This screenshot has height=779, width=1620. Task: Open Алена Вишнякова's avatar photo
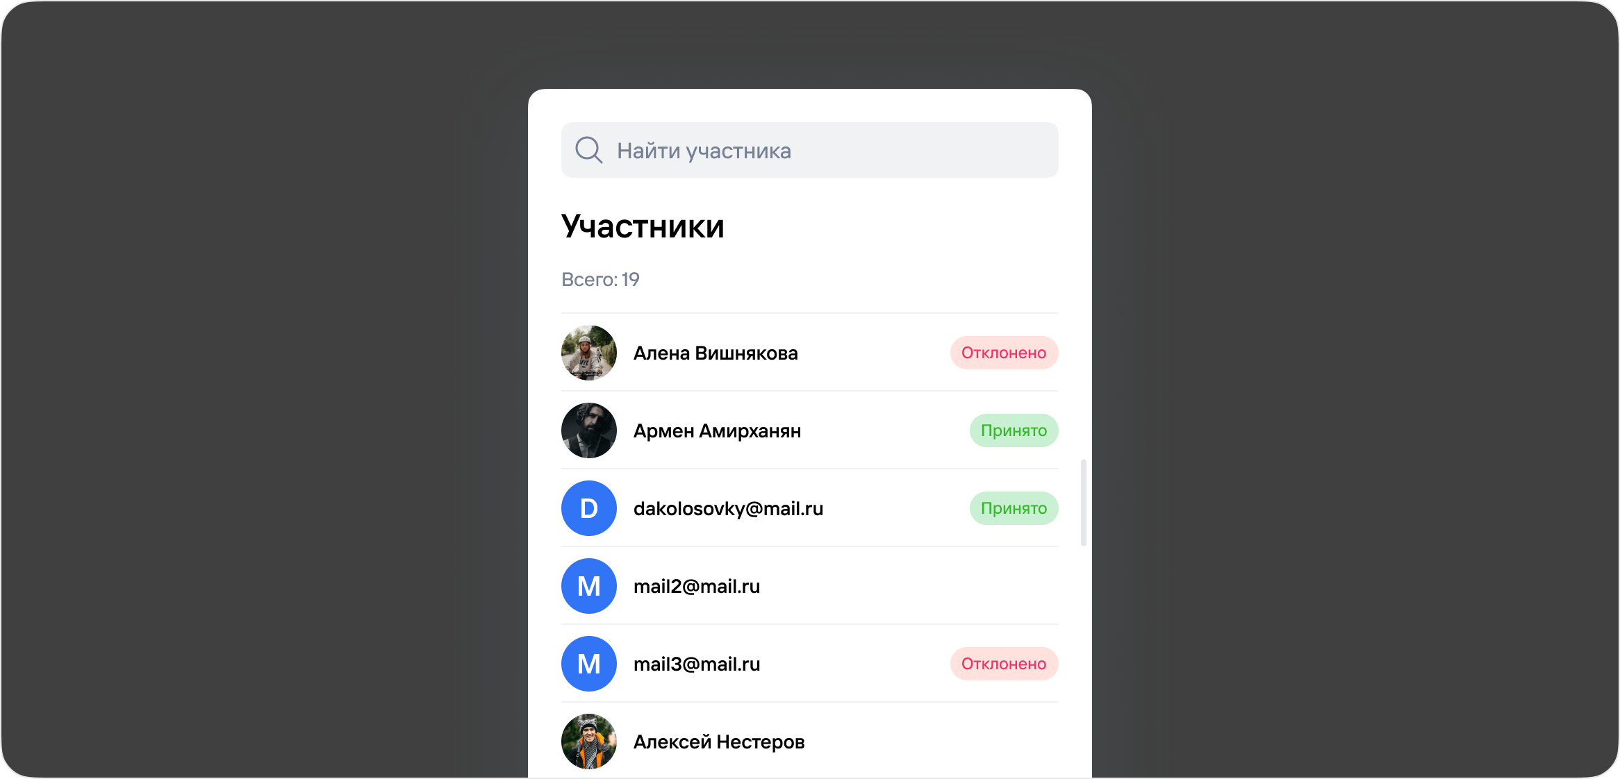click(589, 353)
